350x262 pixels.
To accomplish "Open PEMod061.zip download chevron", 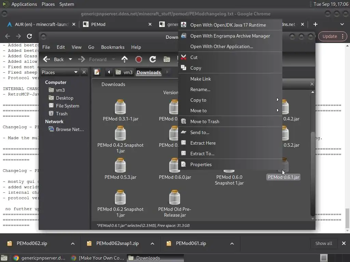I will (232, 244).
